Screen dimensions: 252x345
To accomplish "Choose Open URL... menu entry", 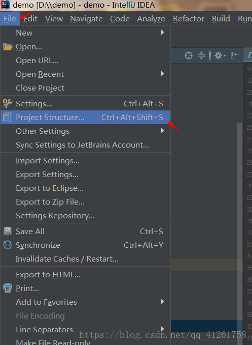I will [x=86, y=60].
